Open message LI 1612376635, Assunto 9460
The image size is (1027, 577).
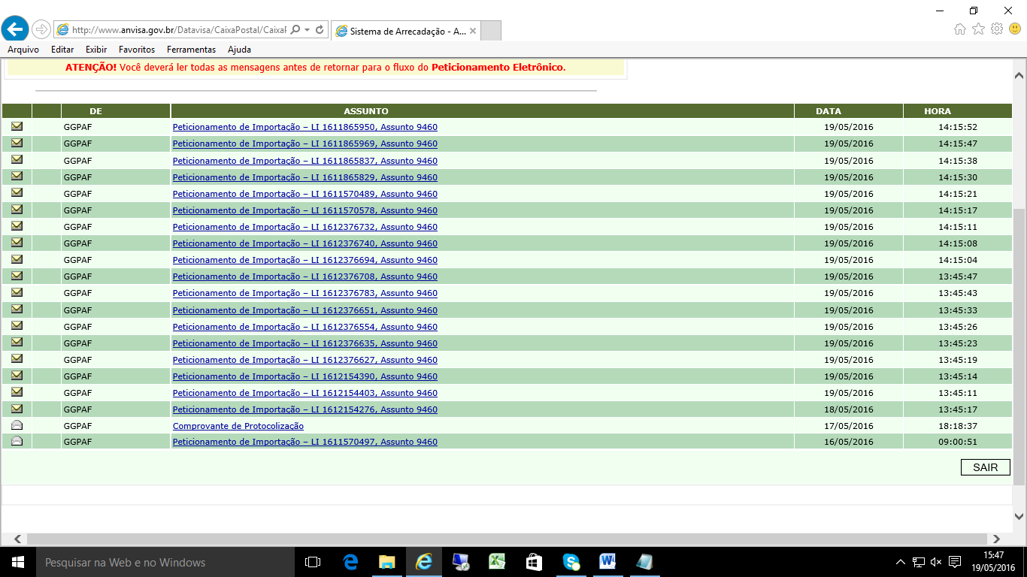(304, 343)
